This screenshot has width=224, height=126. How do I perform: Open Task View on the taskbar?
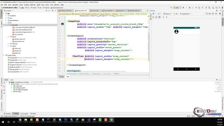click(x=14, y=122)
